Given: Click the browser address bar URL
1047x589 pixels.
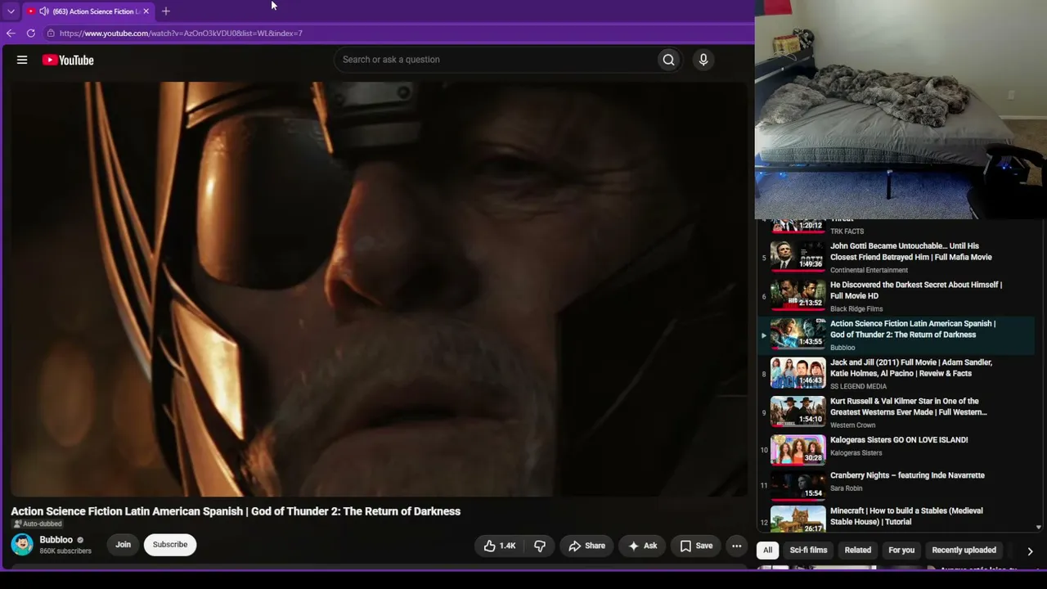Looking at the screenshot, I should coord(181,34).
